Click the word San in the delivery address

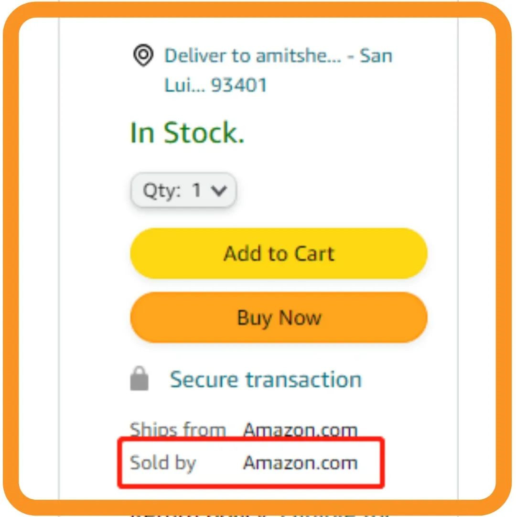(x=376, y=55)
